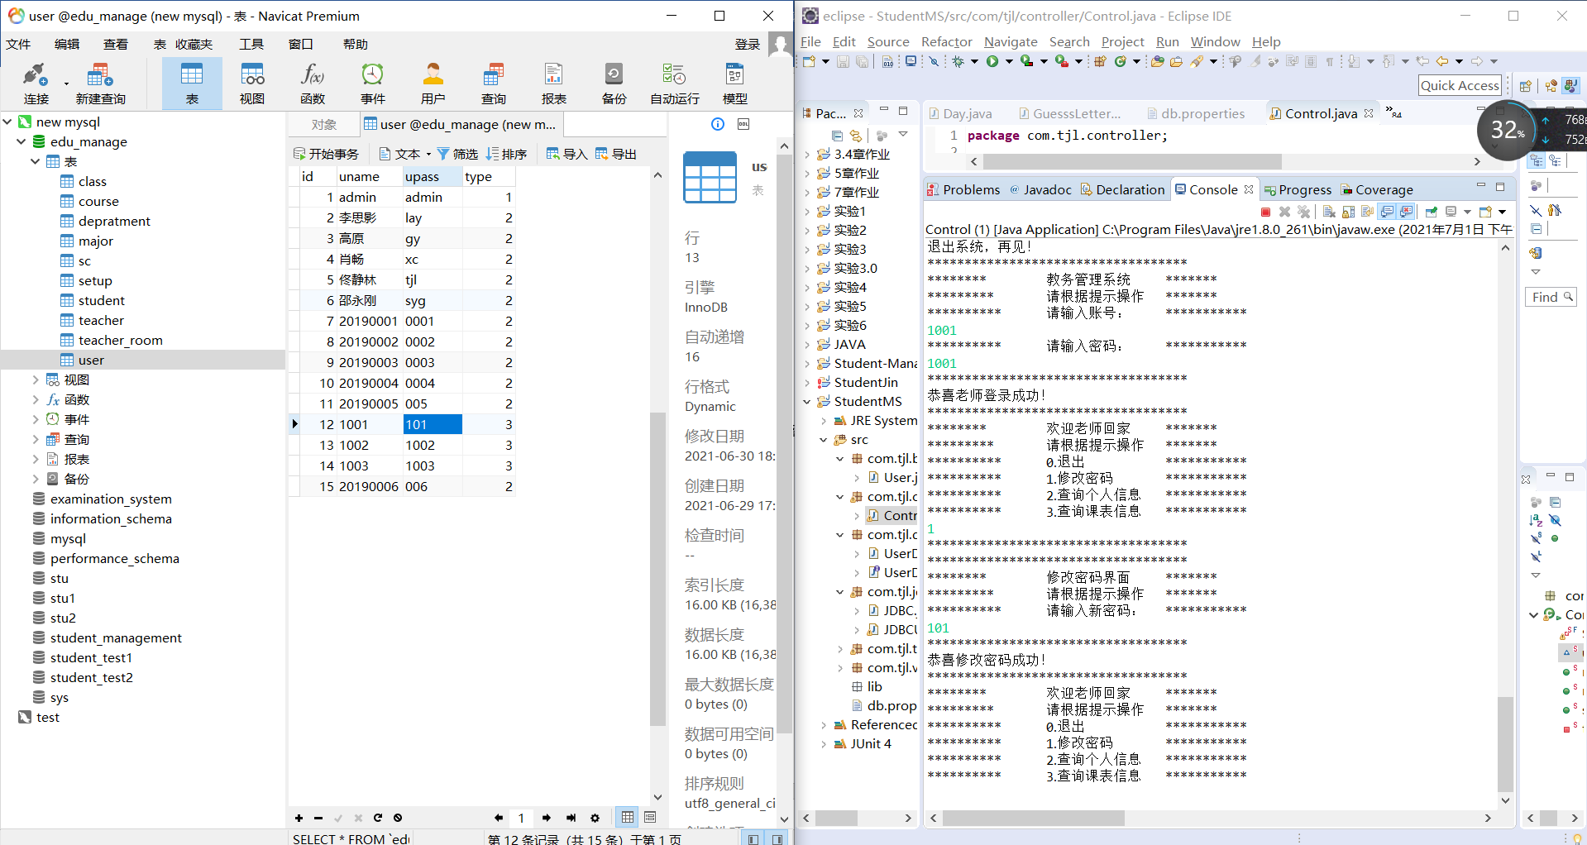The height and width of the screenshot is (845, 1587).
Task: Open 新建查询 new query tool
Action: (100, 84)
